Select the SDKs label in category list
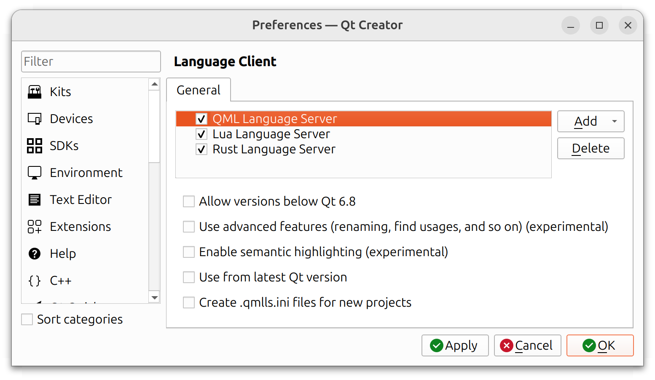Image resolution: width=655 pixels, height=380 pixels. tap(64, 146)
